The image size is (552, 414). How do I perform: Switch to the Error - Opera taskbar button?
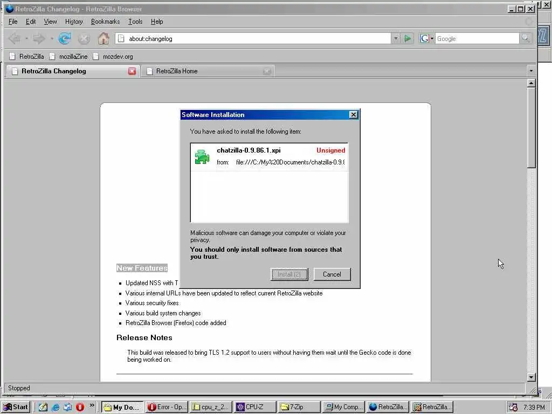coord(167,407)
